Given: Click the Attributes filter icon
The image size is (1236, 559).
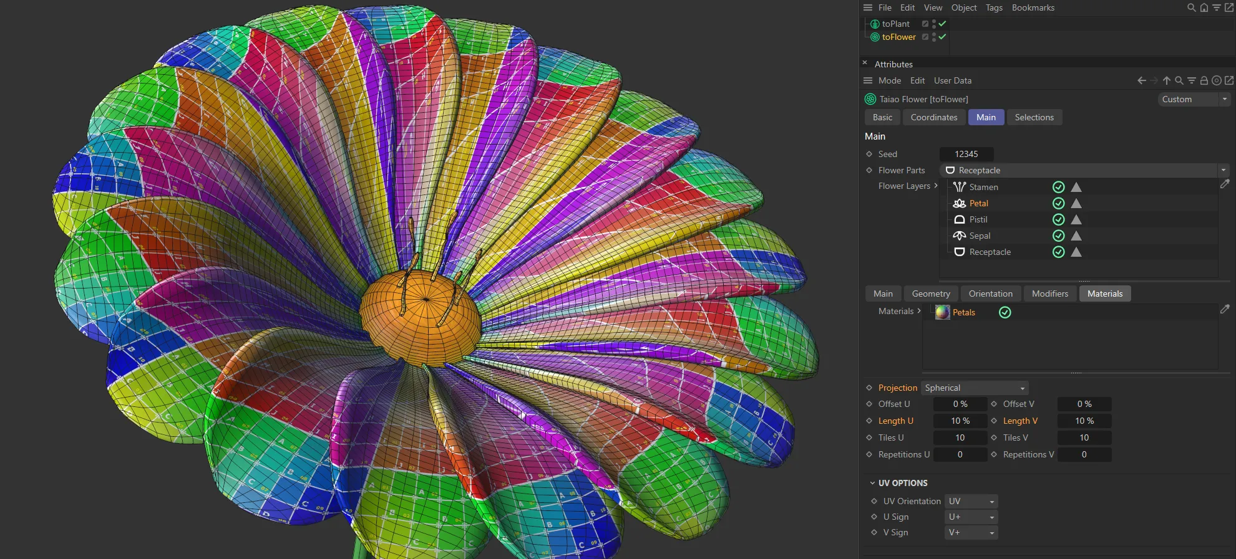Looking at the screenshot, I should click(x=1191, y=80).
